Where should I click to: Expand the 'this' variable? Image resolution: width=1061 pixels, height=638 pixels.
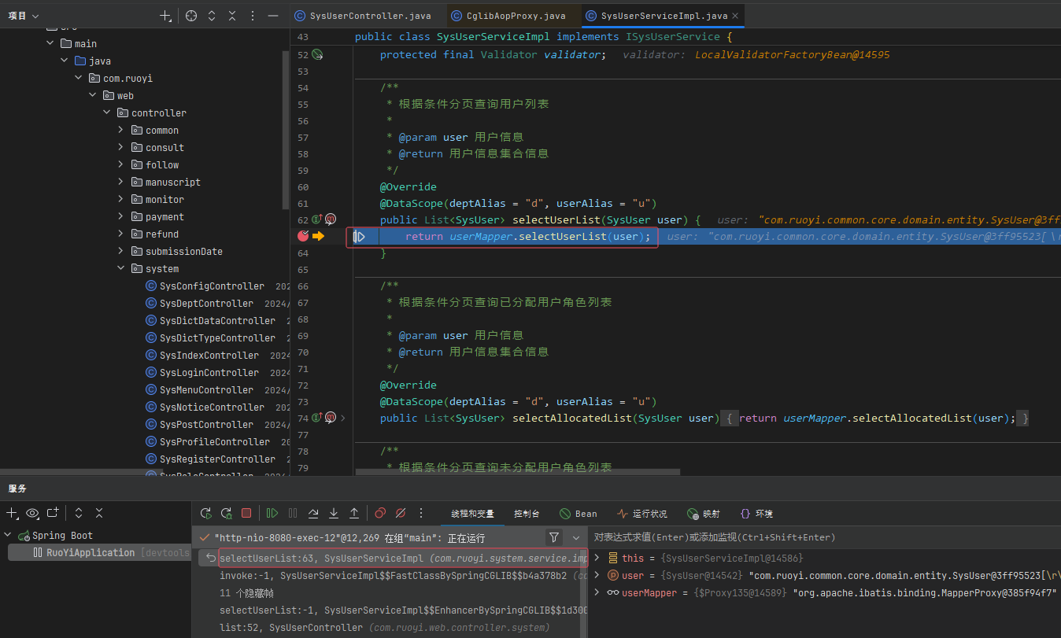pyautogui.click(x=597, y=558)
